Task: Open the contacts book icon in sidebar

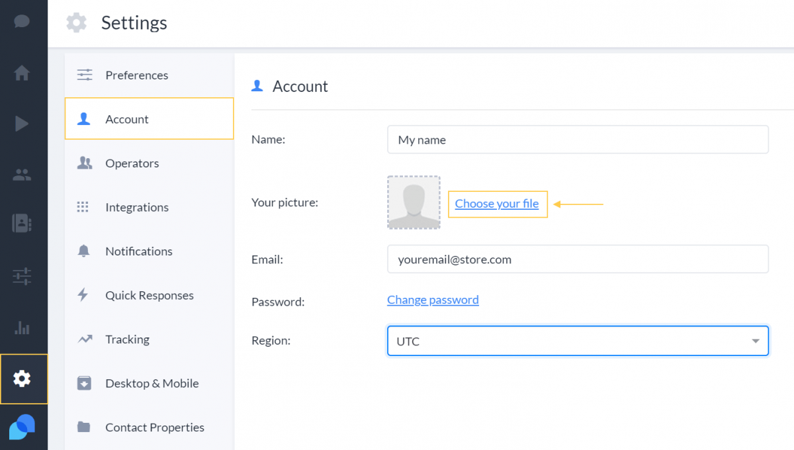Action: point(22,223)
